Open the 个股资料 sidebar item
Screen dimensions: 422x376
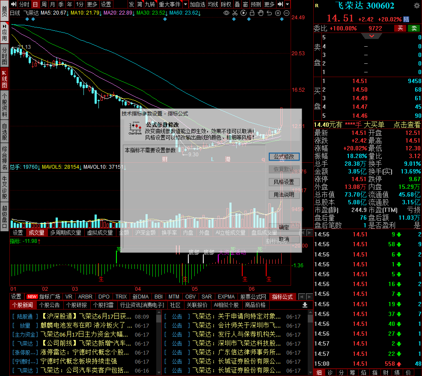coord(5,106)
